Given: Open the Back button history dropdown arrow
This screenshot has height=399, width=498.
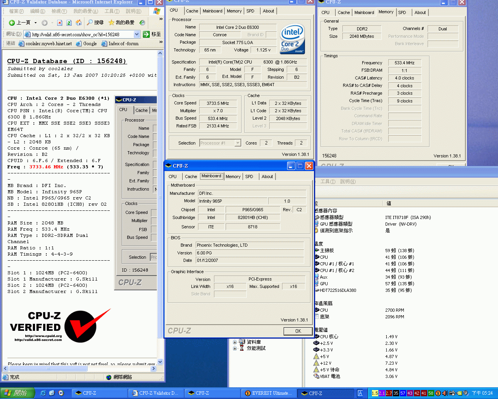Looking at the screenshot, I should pos(35,23).
